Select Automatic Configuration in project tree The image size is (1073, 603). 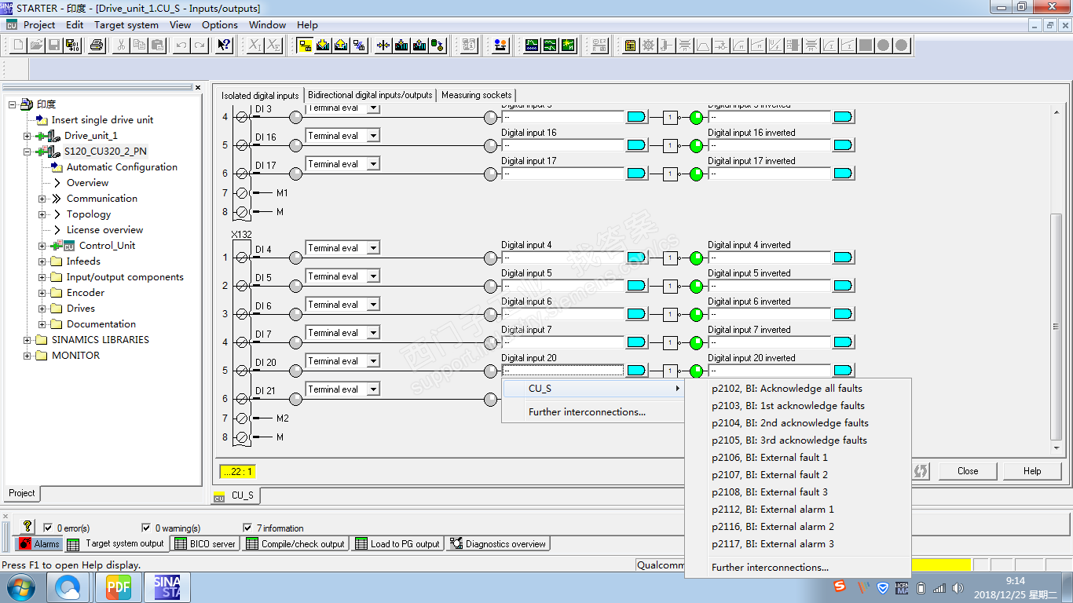click(122, 167)
